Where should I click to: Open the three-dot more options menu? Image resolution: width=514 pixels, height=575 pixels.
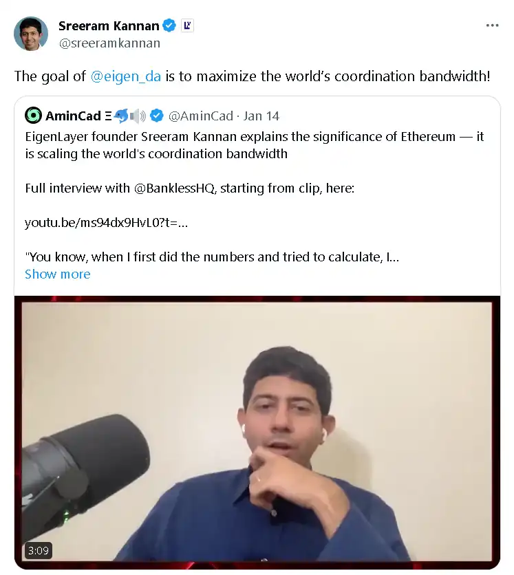click(x=492, y=25)
